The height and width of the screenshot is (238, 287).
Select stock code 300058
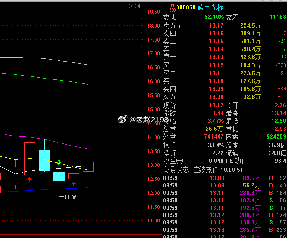(x=186, y=7)
